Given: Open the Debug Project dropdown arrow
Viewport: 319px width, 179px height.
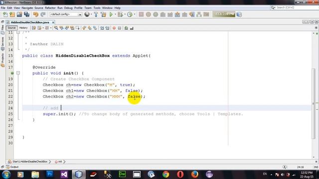Looking at the screenshot, I should [125, 14].
